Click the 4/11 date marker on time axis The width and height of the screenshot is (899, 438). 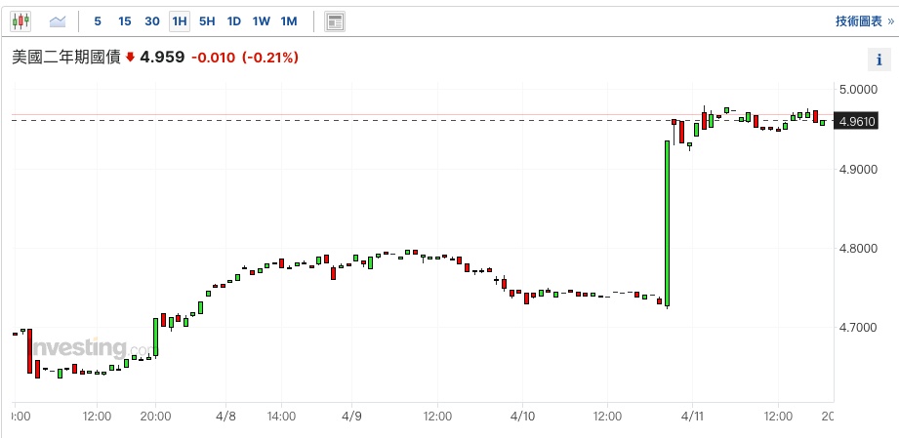click(x=692, y=415)
